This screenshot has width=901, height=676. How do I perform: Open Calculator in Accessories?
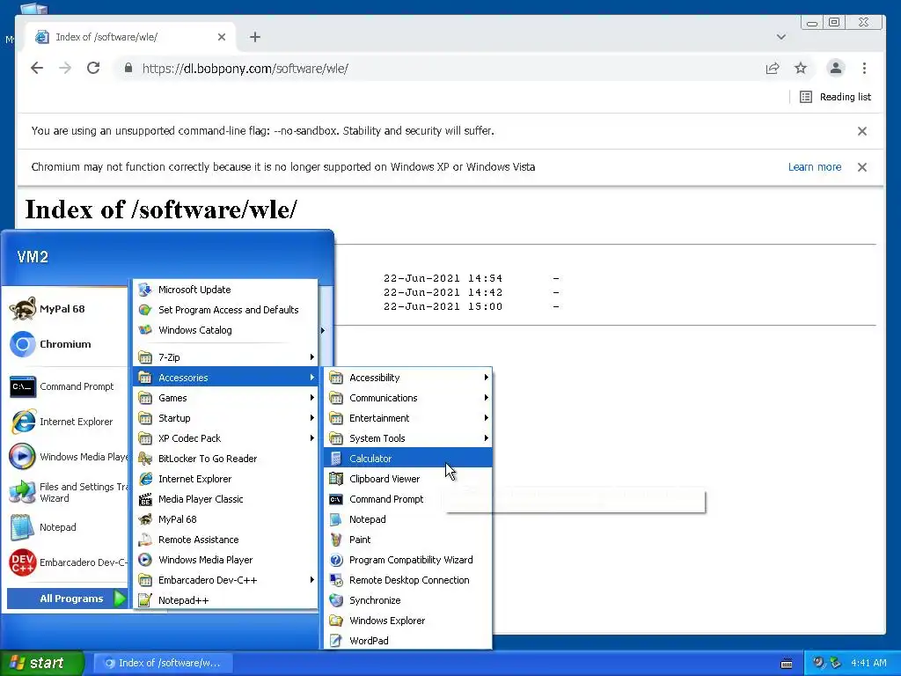pos(408,459)
